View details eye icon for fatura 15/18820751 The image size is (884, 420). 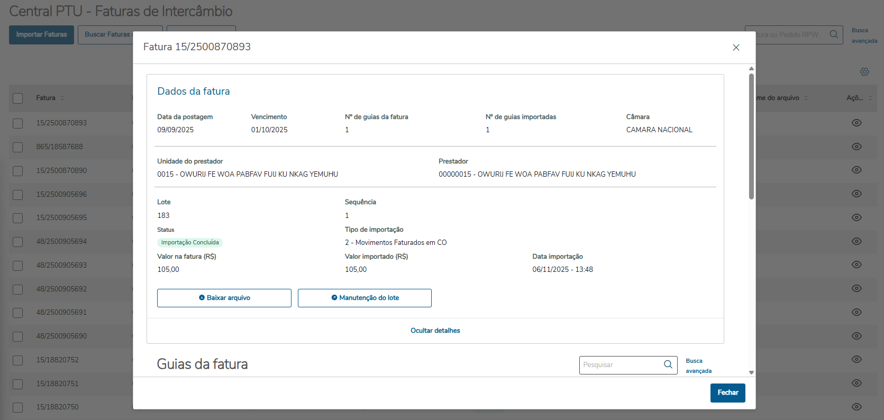856,383
